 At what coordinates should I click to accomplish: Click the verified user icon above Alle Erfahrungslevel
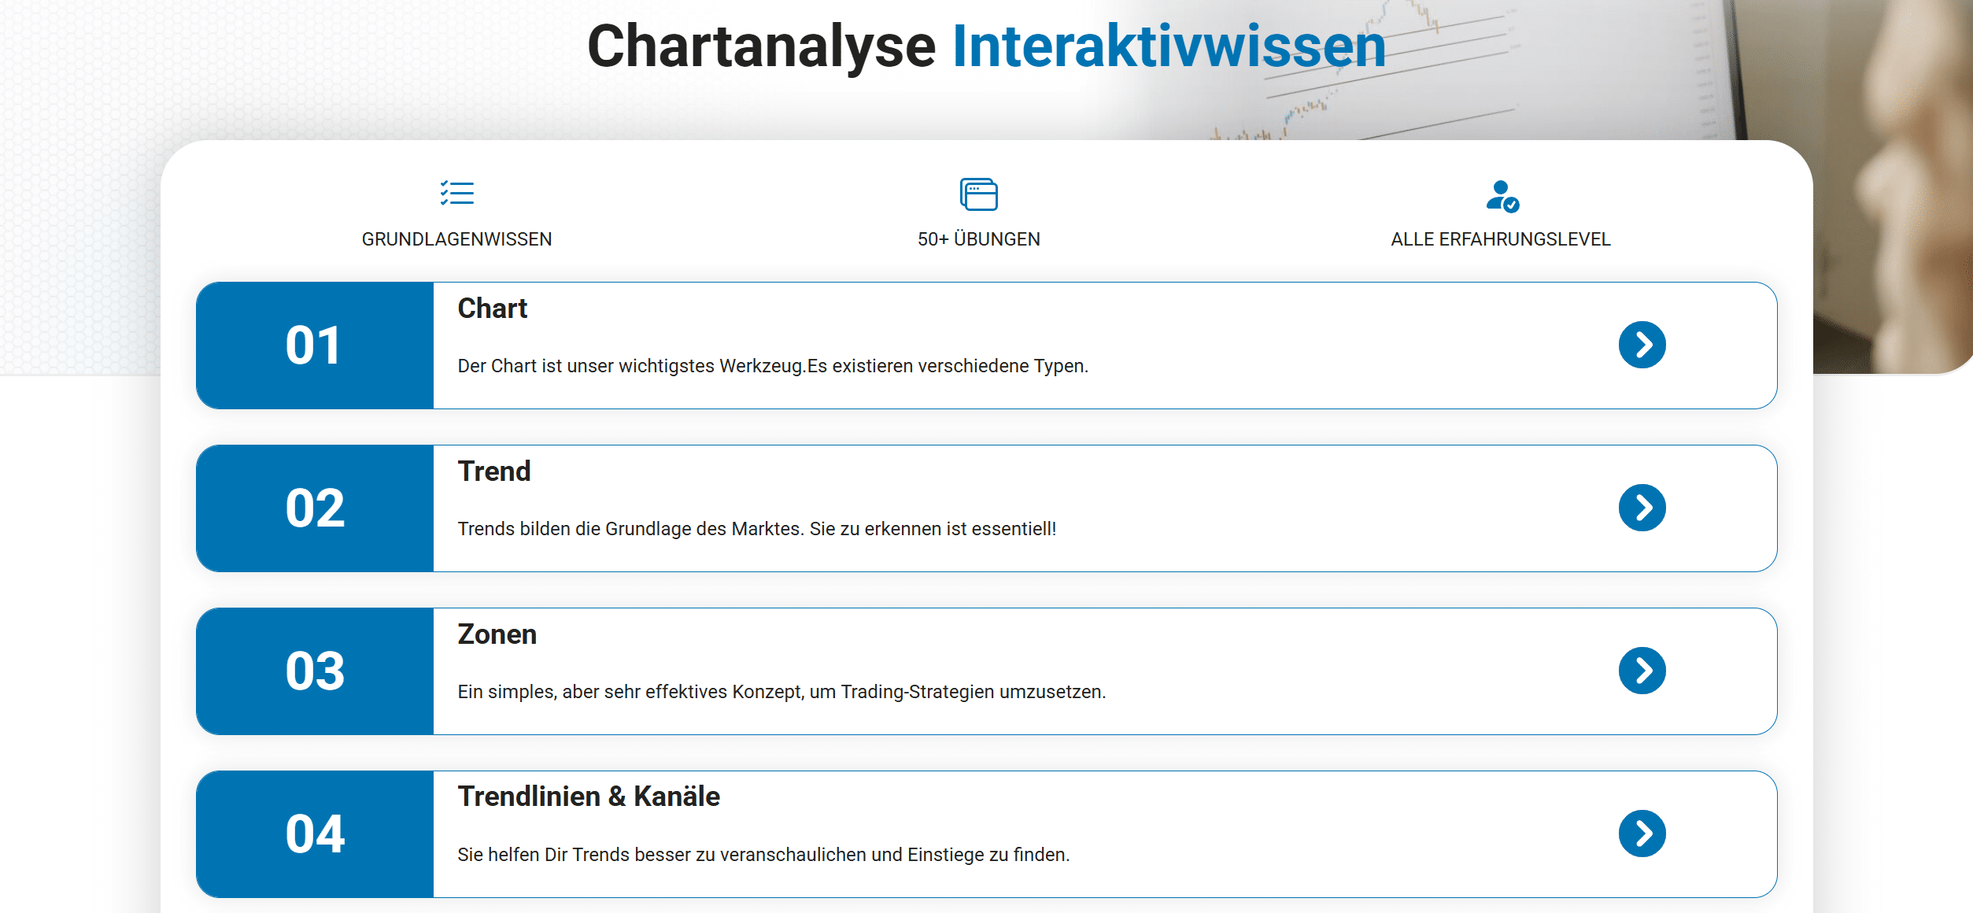pos(1501,196)
